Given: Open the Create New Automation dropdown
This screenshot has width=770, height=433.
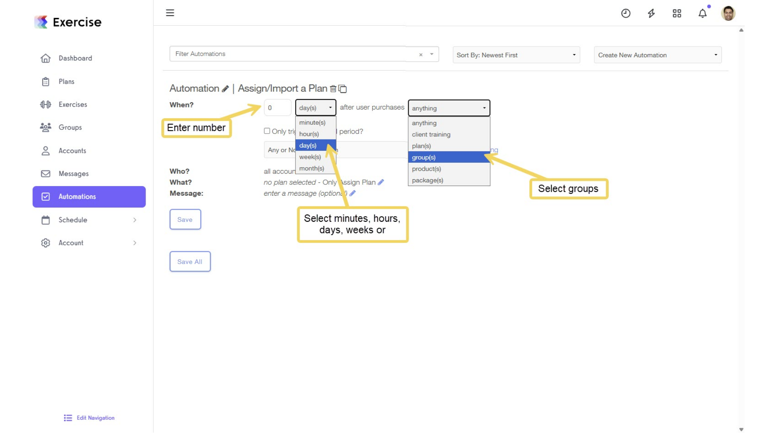Looking at the screenshot, I should (x=657, y=55).
